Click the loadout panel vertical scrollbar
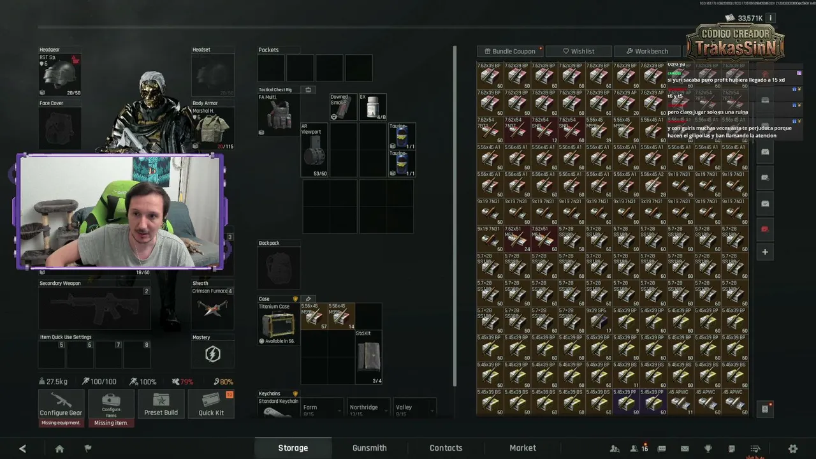 point(455,215)
